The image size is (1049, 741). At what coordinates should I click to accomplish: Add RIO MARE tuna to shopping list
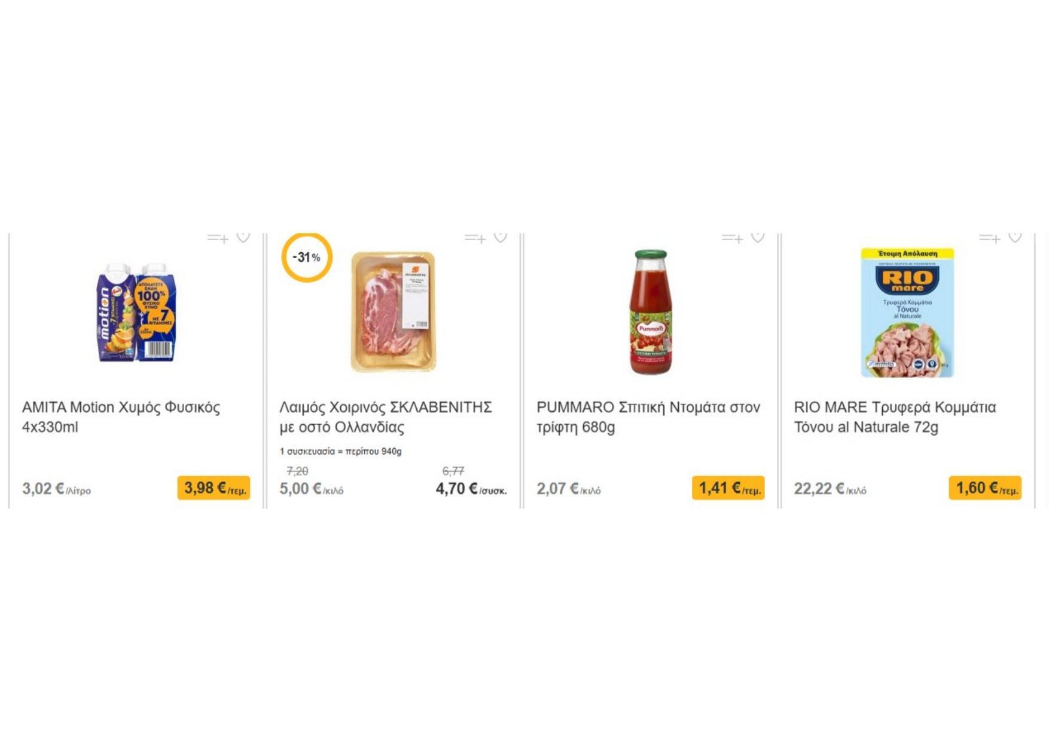tap(990, 238)
